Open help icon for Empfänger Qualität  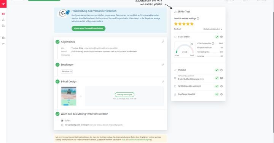coord(221,94)
